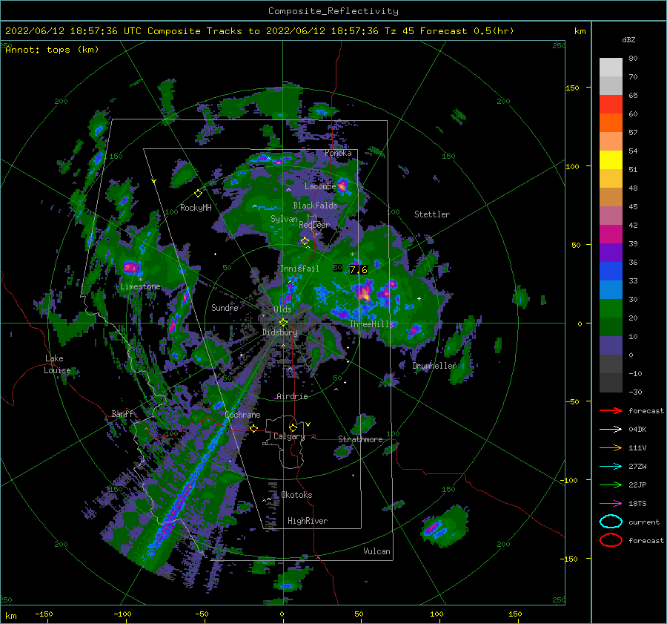667x624 pixels.
Task: Select the yellow diamond marker near RockyMH
Action: point(198,194)
